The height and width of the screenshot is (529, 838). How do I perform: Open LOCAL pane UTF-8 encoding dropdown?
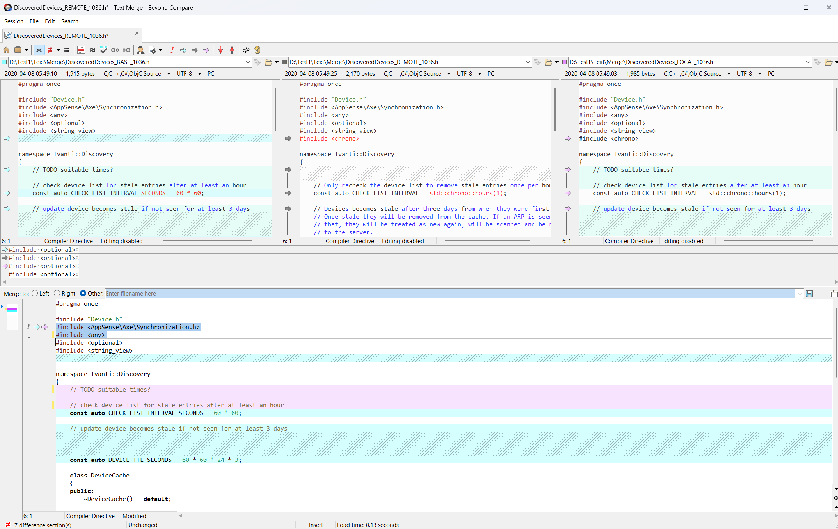tap(760, 74)
